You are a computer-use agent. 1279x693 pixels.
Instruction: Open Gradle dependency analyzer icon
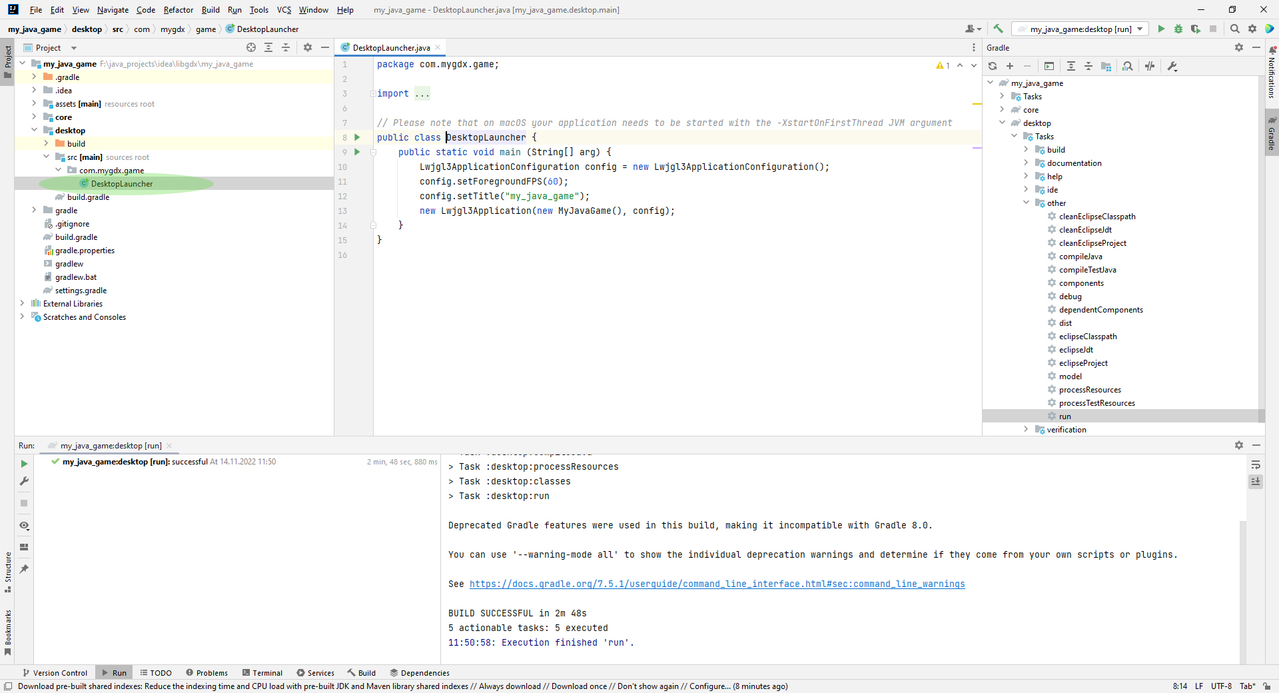[1128, 66]
